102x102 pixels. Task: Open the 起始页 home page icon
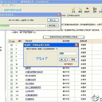(x=87, y=10)
